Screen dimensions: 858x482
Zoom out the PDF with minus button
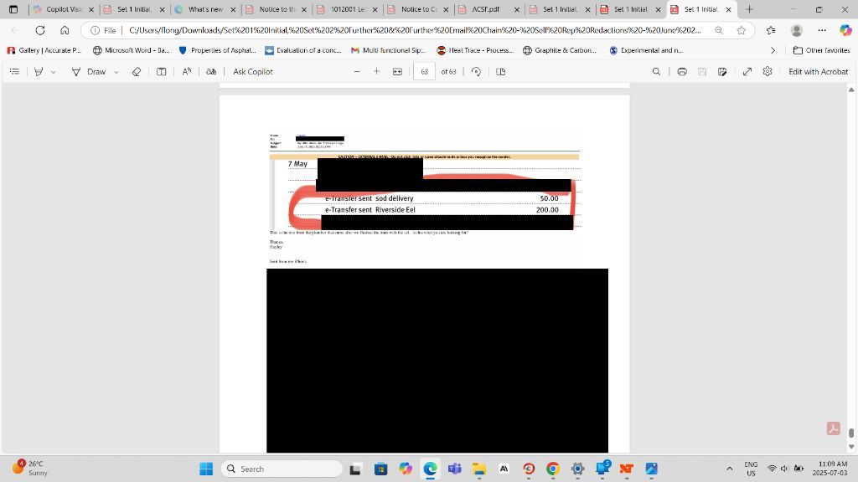point(357,72)
